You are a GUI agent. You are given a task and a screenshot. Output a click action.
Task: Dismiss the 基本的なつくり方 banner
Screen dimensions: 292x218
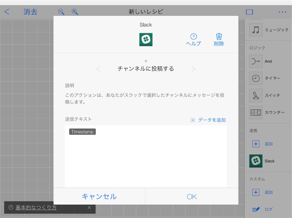pos(89,207)
